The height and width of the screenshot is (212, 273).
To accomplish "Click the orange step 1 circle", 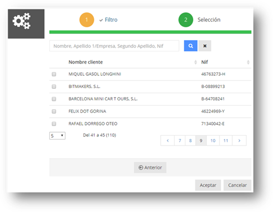I will tap(87, 20).
